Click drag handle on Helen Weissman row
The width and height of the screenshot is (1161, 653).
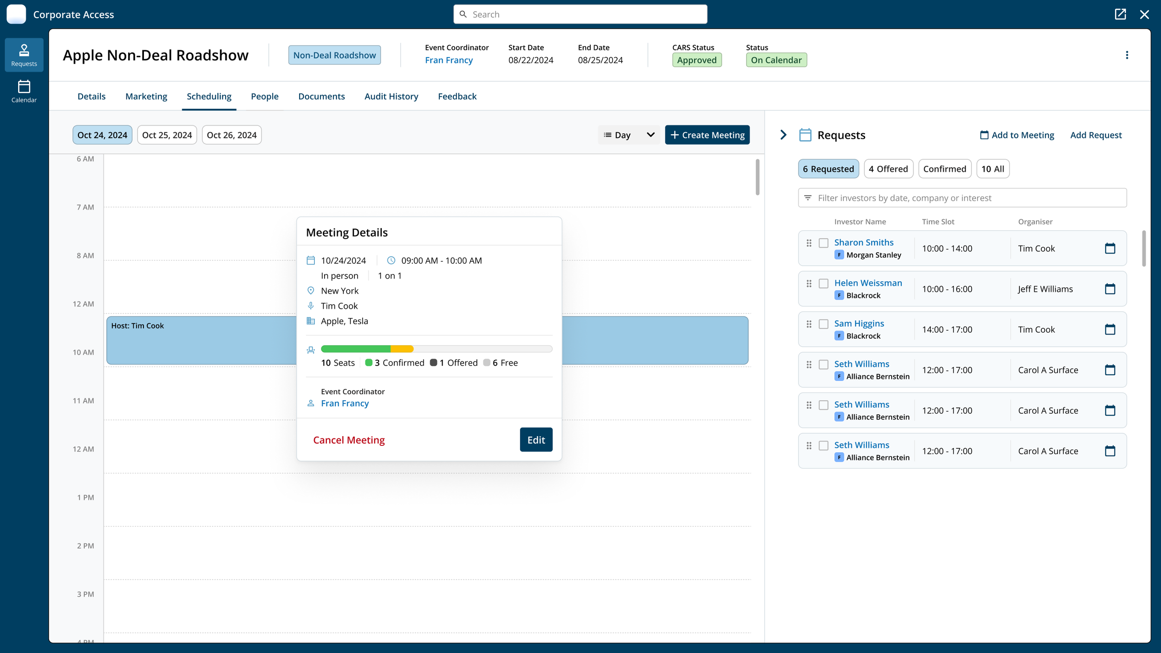pyautogui.click(x=809, y=284)
